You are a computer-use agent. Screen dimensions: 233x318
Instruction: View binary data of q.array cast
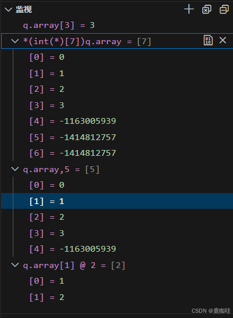(x=208, y=40)
